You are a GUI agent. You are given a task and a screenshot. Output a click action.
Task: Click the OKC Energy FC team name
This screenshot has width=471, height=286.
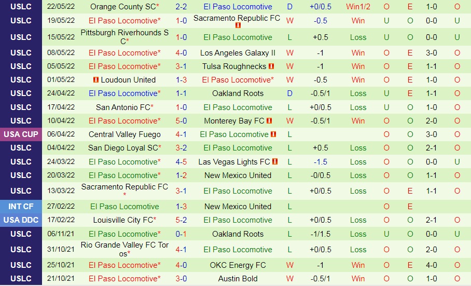[x=238, y=265]
